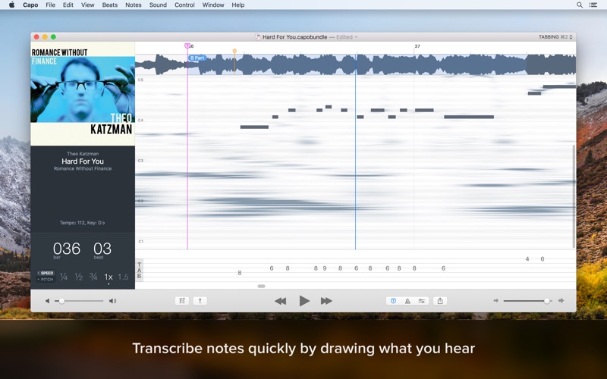This screenshot has width=607, height=379.
Task: Click the document icon beside Hard For You.capobundle
Action: point(258,36)
